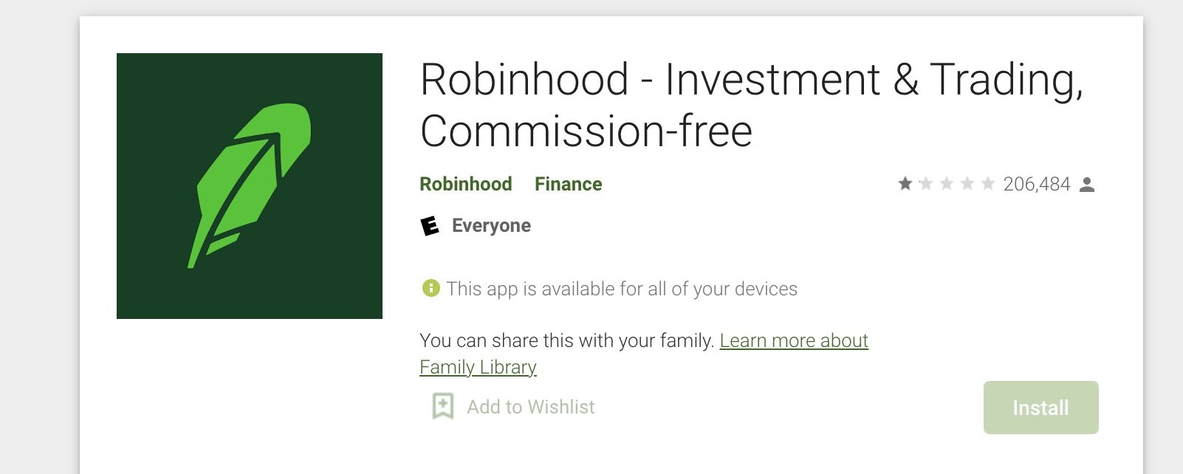Image resolution: width=1183 pixels, height=474 pixels.
Task: Click the wishlist bookmark icon
Action: (x=442, y=406)
